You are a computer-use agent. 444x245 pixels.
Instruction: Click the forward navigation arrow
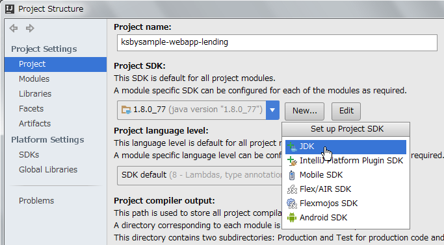(x=30, y=29)
